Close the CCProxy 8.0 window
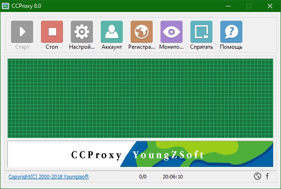This screenshot has width=281, height=189. click(x=270, y=6)
